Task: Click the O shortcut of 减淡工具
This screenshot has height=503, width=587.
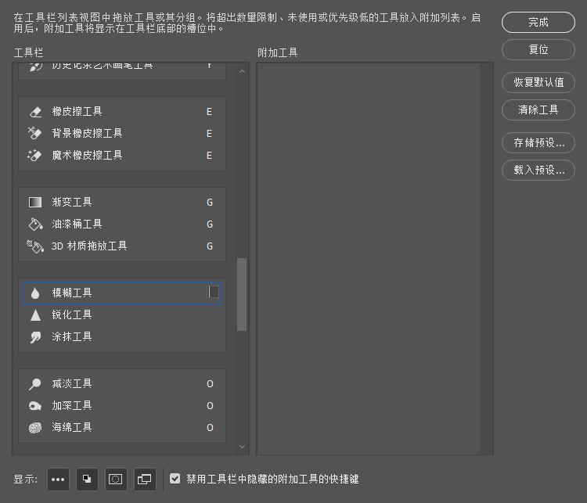Action: [x=210, y=384]
